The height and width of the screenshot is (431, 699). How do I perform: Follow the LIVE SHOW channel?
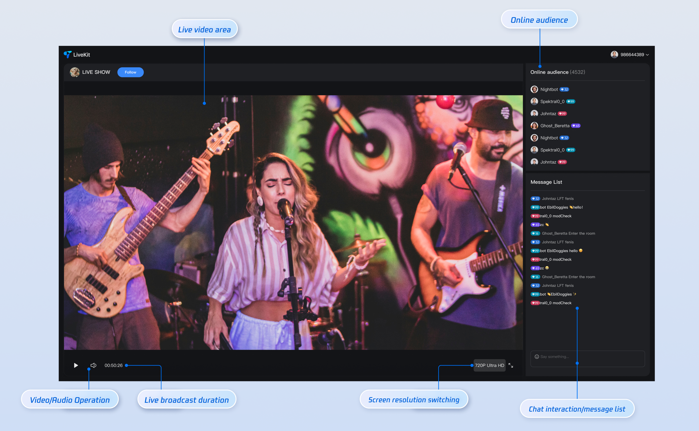click(130, 72)
